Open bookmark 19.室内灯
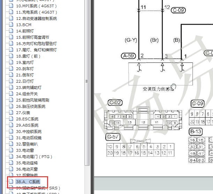The width and height of the screenshot is (213, 194). 25,62
